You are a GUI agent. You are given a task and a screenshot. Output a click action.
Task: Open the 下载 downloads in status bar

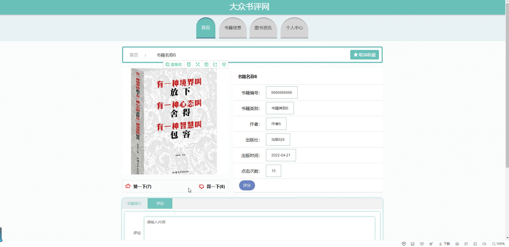tap(444, 244)
